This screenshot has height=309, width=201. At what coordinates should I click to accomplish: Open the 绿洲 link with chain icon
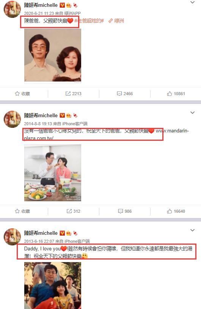116,21
